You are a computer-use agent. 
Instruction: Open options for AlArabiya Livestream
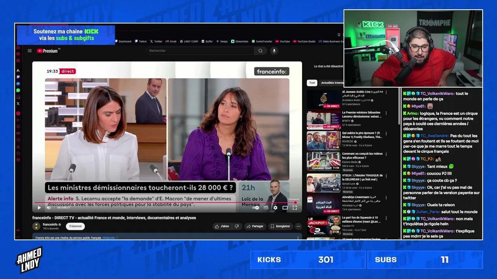386,198
